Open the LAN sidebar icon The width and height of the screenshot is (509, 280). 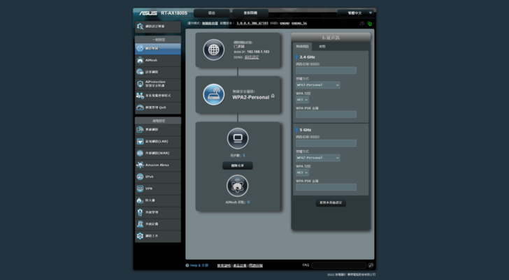click(140, 141)
